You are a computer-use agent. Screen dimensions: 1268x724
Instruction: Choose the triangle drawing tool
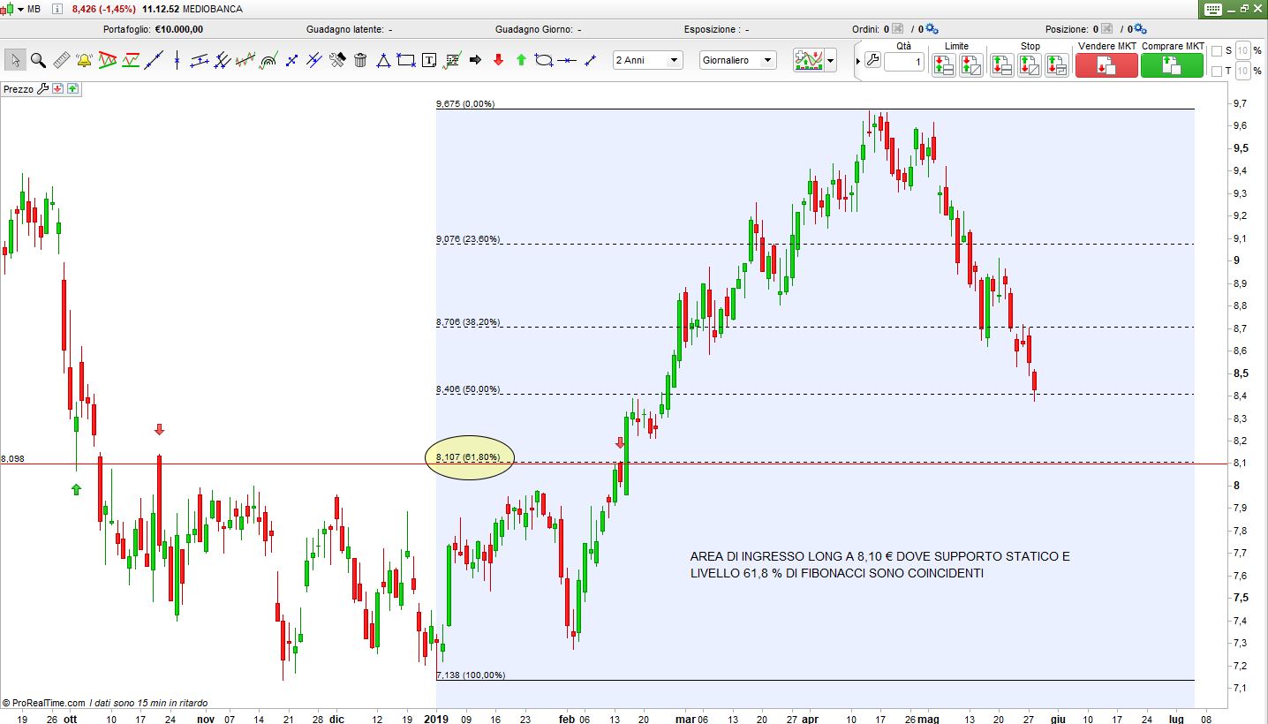383,60
